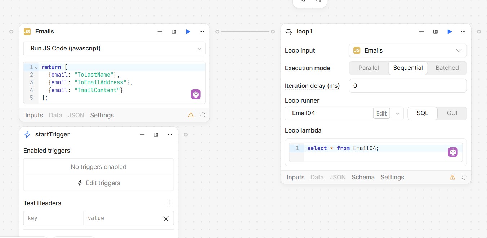The width and height of the screenshot is (487, 238).
Task: Click the warning triangle icon in Emails block
Action: 191,115
